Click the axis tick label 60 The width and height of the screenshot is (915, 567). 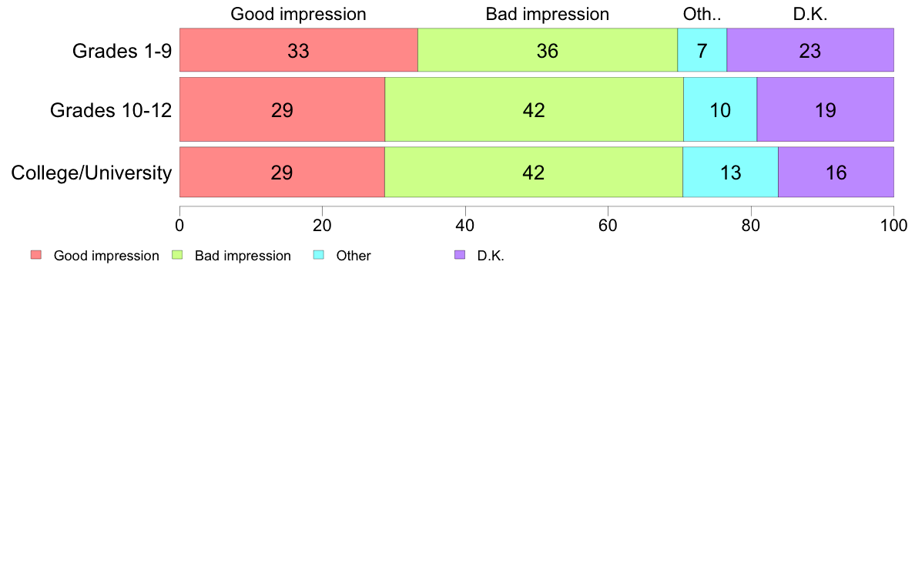click(608, 226)
